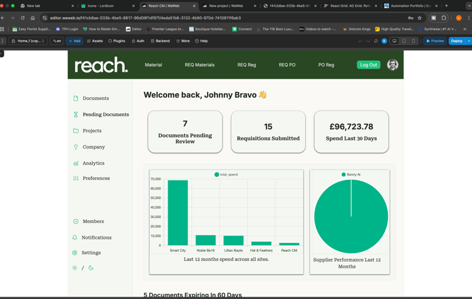The image size is (472, 299).
Task: Open the browser tab list dropdown
Action: click(x=469, y=6)
